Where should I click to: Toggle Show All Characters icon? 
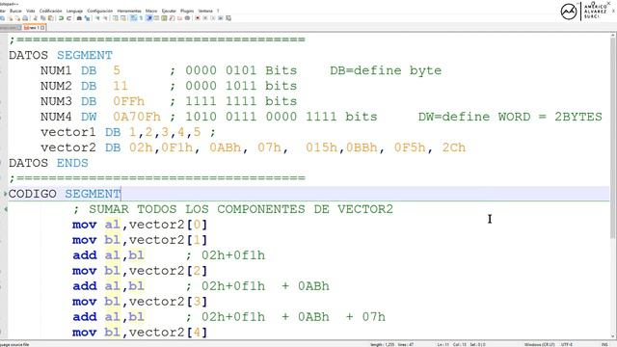click(x=141, y=18)
